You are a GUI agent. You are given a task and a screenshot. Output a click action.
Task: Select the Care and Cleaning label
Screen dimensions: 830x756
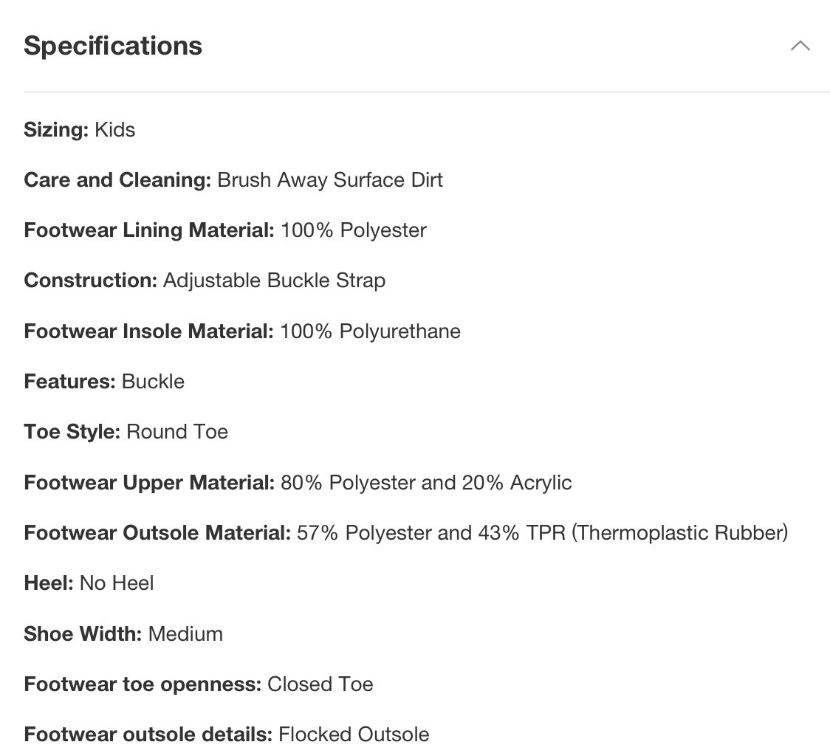pyautogui.click(x=117, y=180)
